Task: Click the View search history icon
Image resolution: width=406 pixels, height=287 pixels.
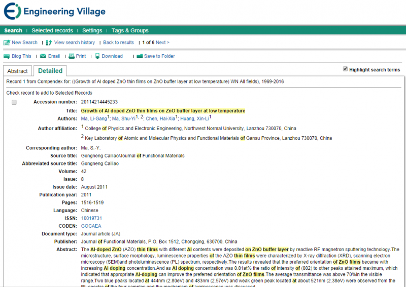Action: point(49,43)
